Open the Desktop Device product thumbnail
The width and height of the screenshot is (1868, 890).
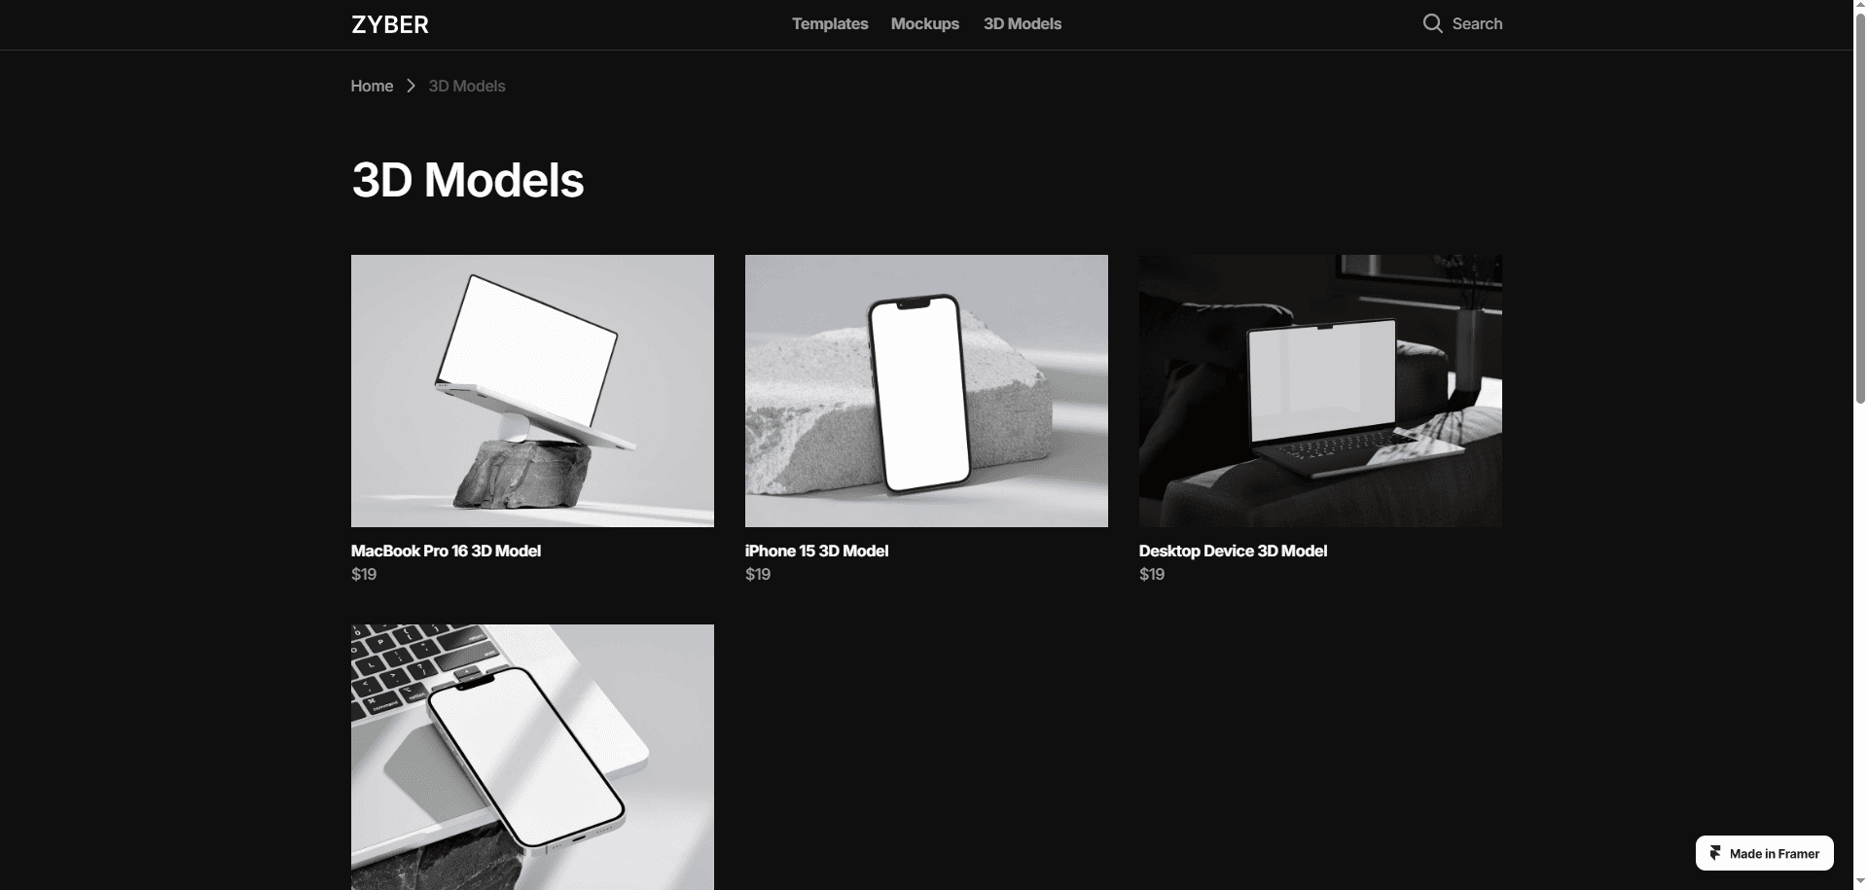(1320, 391)
